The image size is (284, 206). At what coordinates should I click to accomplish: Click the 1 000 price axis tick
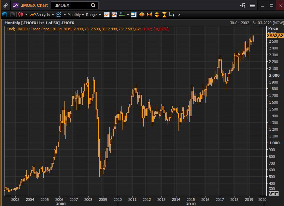(274, 143)
